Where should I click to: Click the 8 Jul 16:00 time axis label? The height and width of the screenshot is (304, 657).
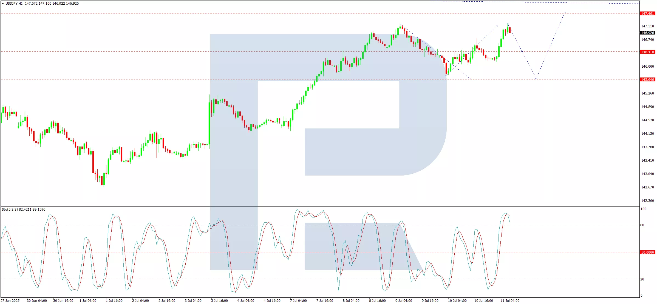(377, 301)
